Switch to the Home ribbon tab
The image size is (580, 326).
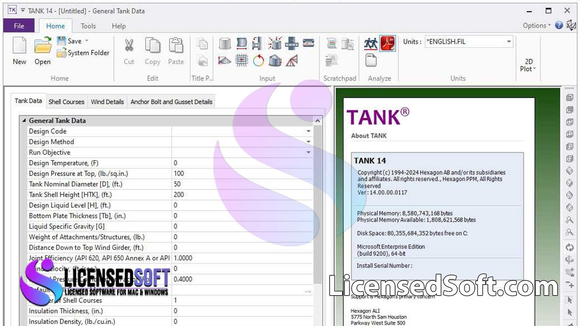55,26
